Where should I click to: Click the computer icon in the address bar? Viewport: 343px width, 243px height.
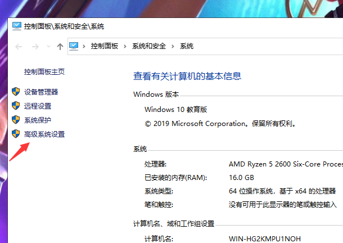click(x=74, y=46)
